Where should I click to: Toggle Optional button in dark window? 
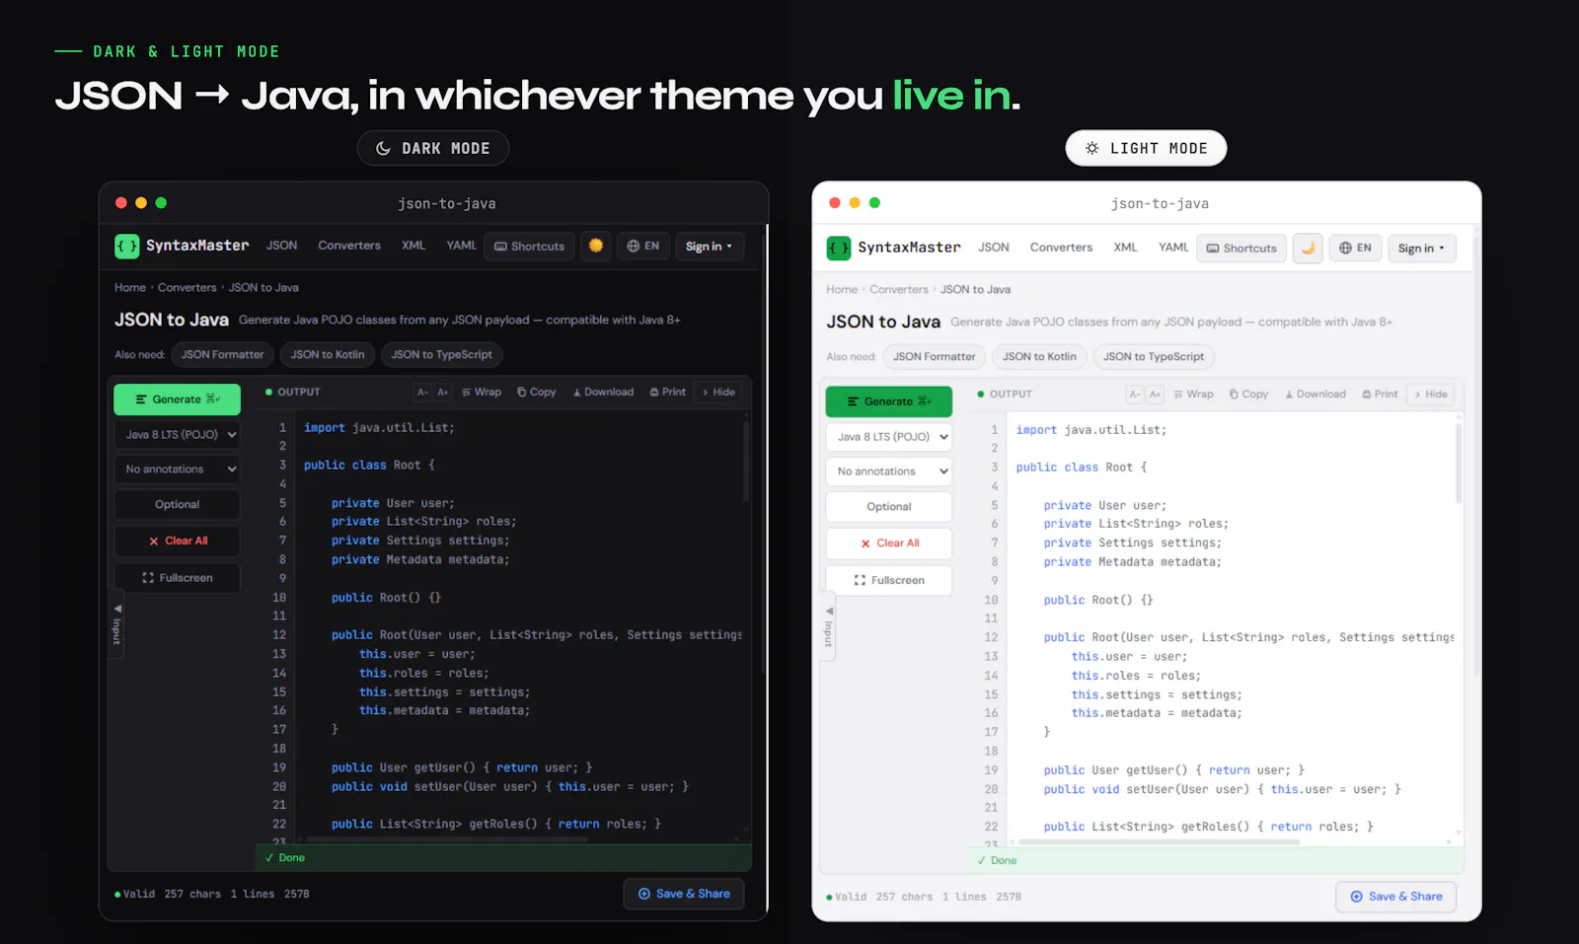(x=178, y=504)
